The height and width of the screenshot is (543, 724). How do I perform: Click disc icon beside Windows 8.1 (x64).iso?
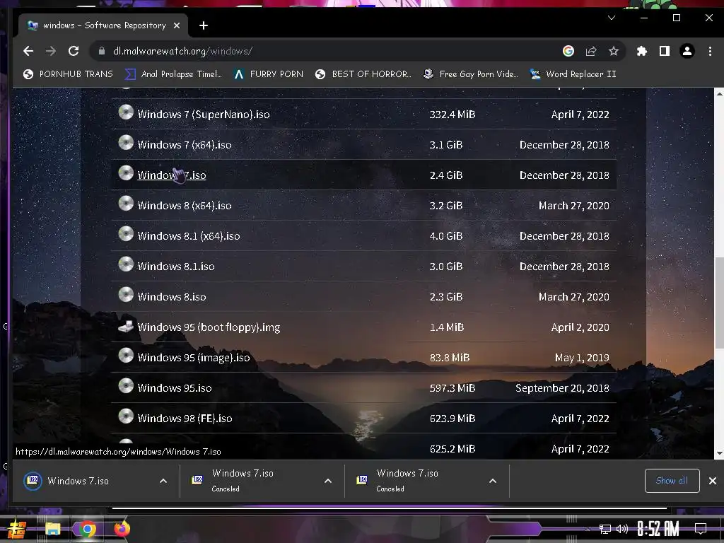[126, 234]
